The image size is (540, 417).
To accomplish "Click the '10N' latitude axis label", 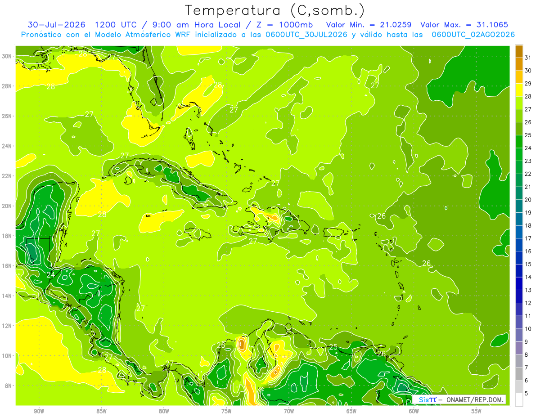I will pyautogui.click(x=6, y=356).
